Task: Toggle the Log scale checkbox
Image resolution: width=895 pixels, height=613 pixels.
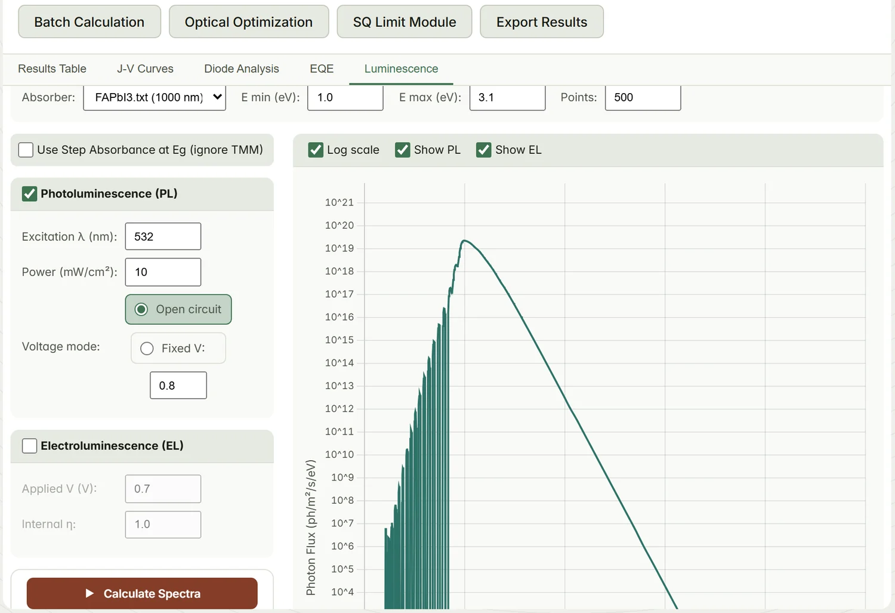Action: (316, 150)
